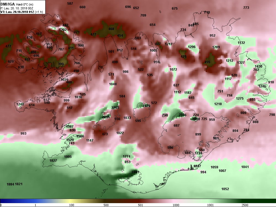276x207 pixels.
Task: Click the 1302 value in Westfjords
Action: pyautogui.click(x=63, y=30)
